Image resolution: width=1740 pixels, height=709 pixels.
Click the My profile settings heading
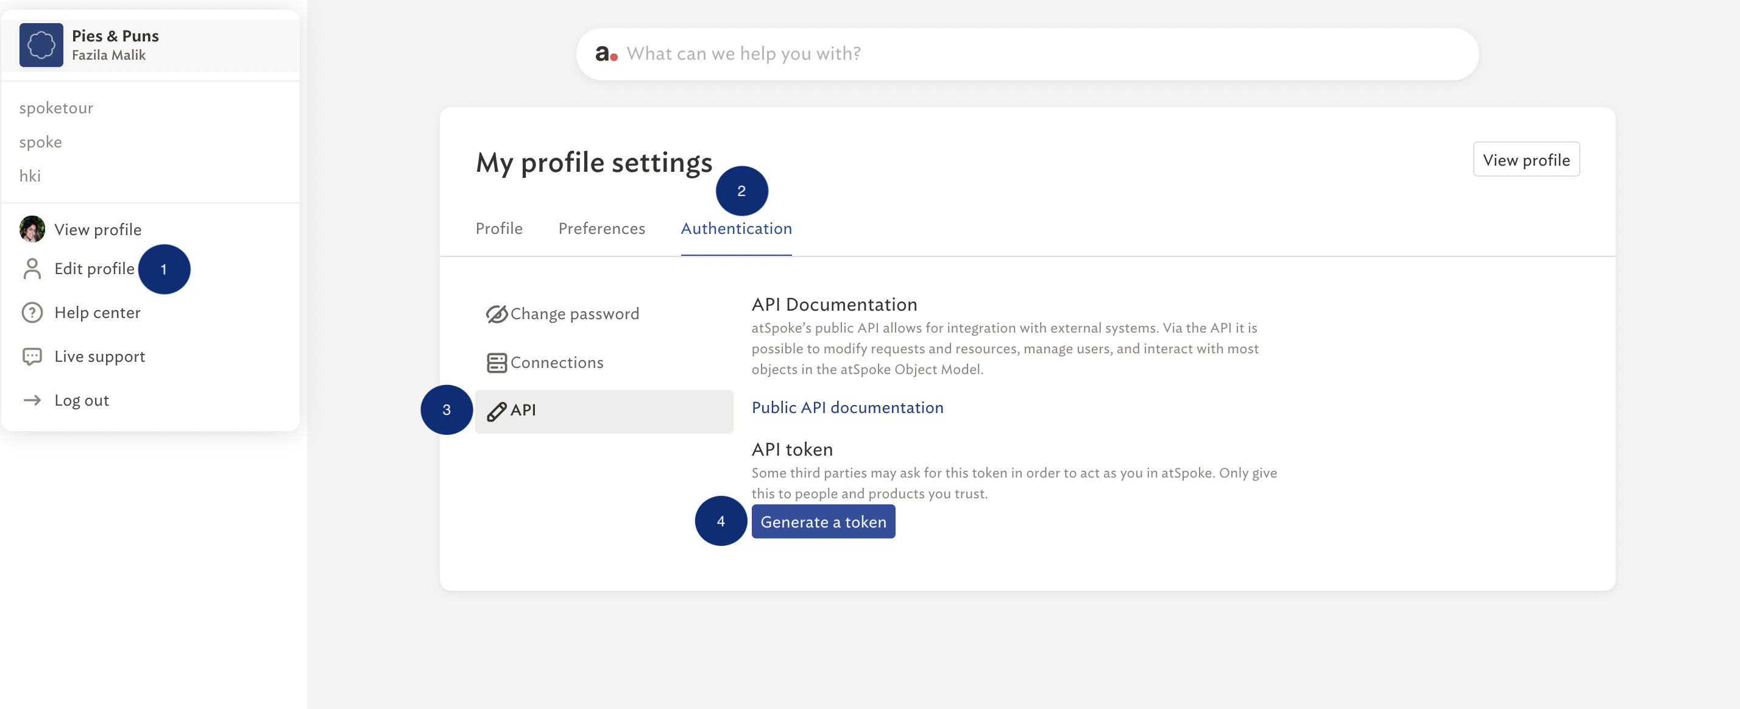click(x=594, y=162)
